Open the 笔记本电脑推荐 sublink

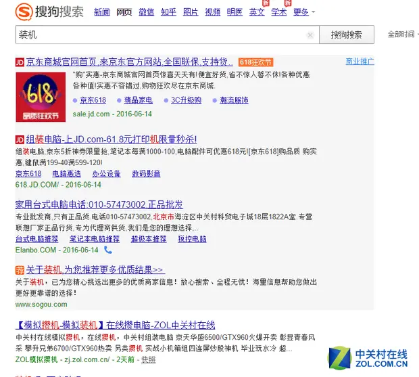point(95,239)
